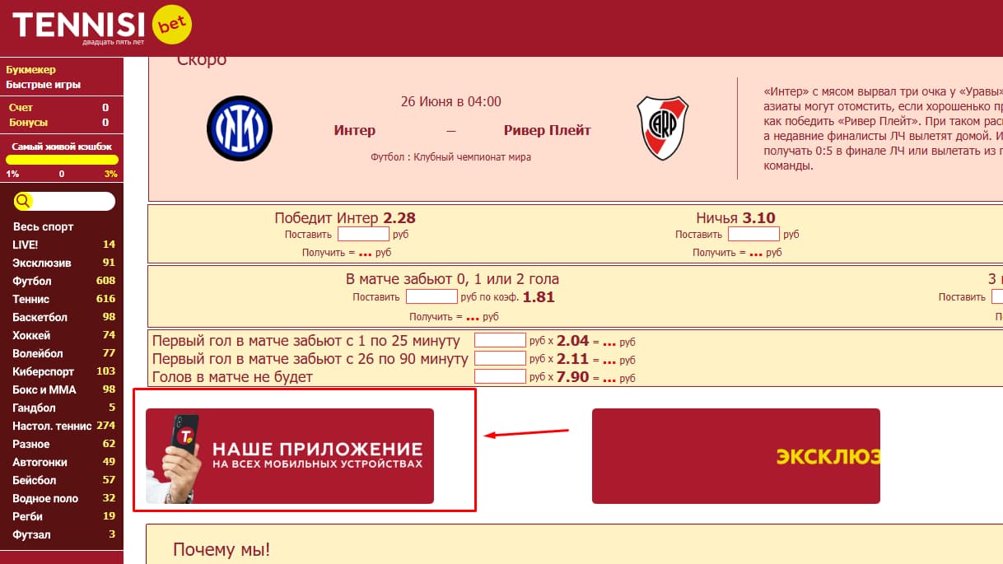Click the Интер team name
Viewport: 1003px width, 564px height.
click(x=355, y=130)
